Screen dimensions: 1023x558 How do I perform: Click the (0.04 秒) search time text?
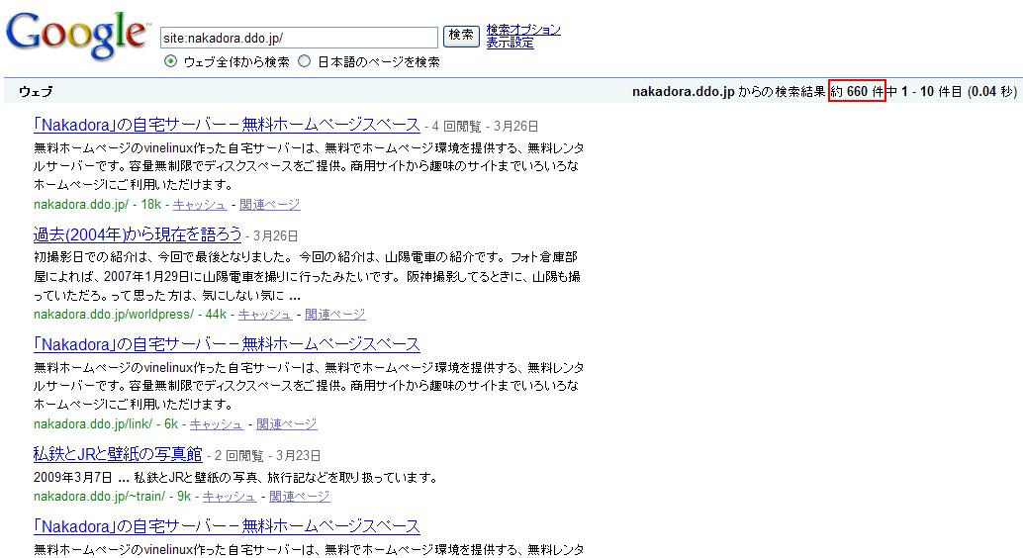tap(991, 91)
